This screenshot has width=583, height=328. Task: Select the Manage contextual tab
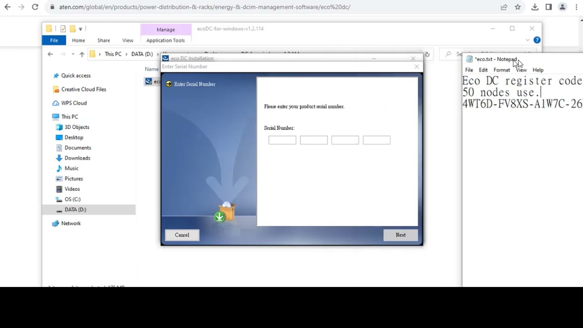165,29
